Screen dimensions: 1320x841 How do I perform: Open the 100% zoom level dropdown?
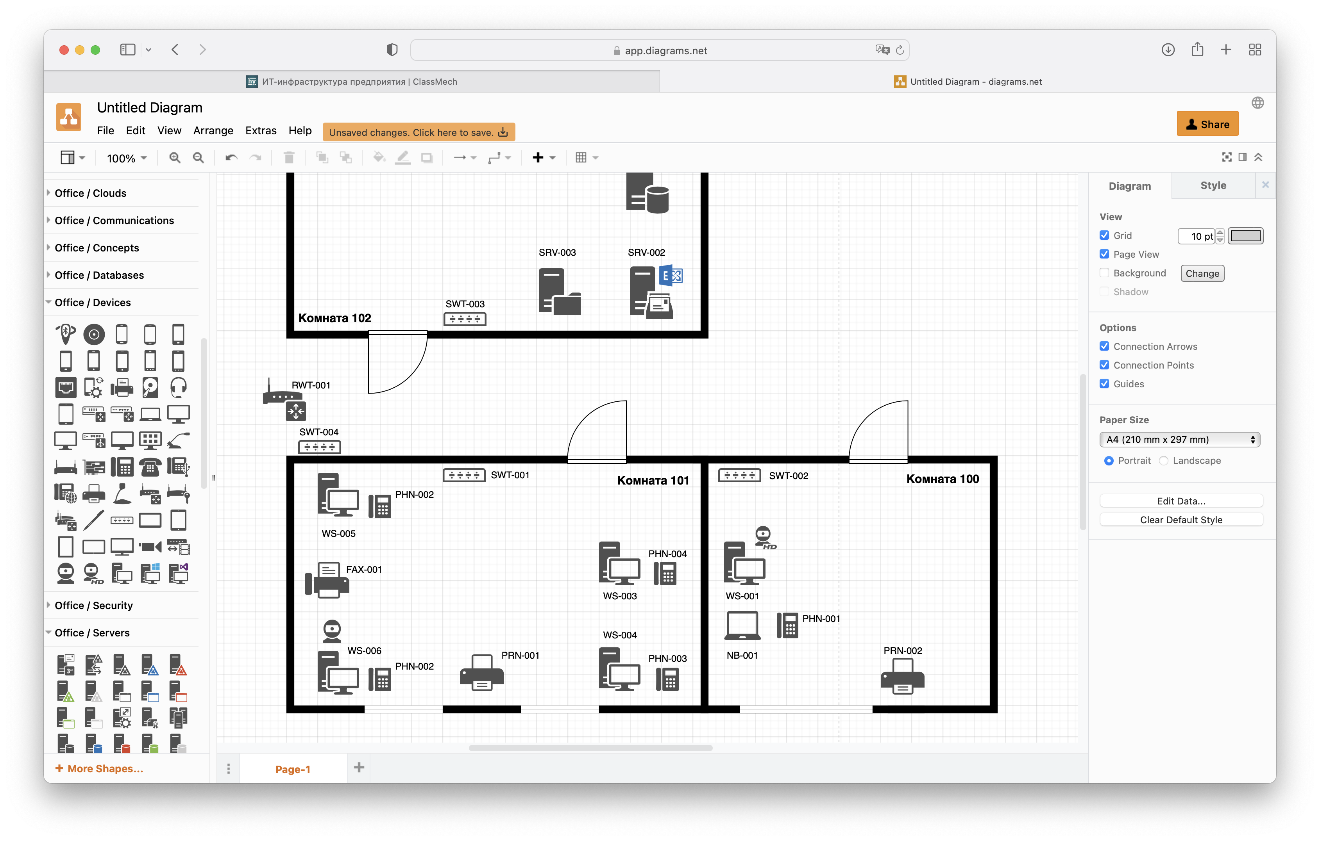(127, 159)
